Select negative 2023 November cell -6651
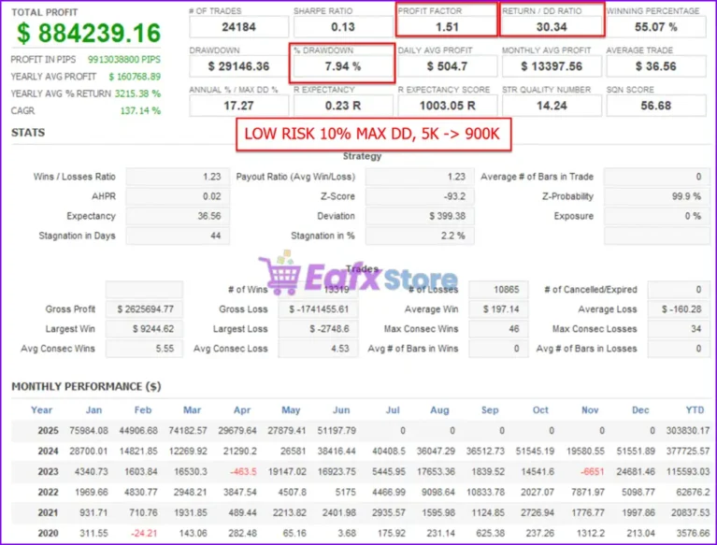The width and height of the screenshot is (717, 545). (592, 472)
